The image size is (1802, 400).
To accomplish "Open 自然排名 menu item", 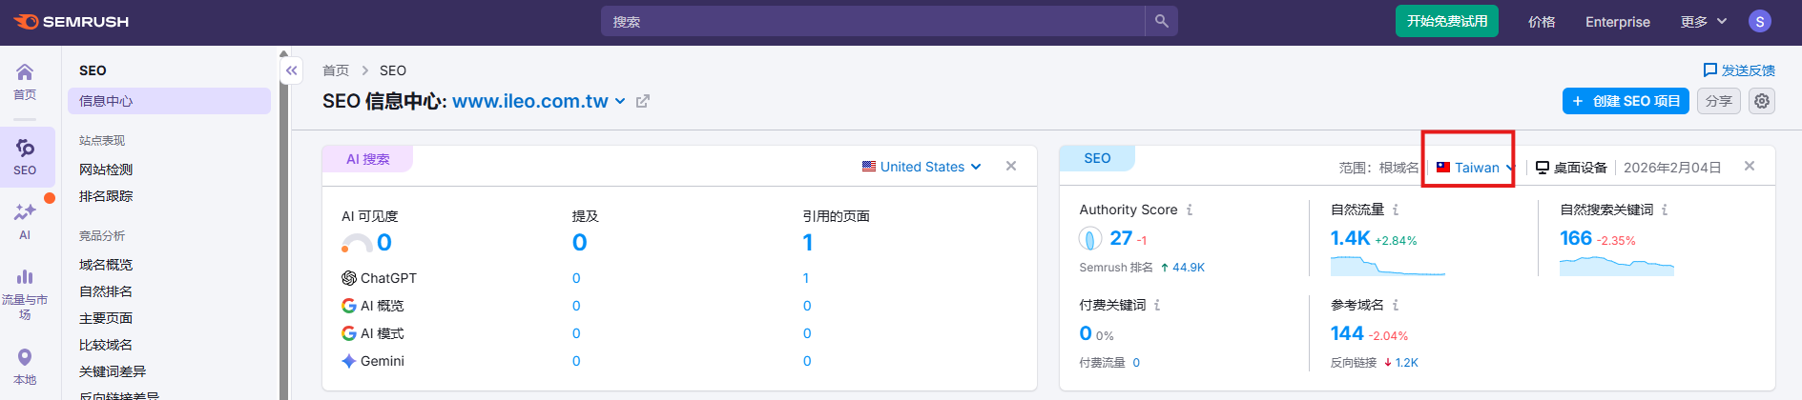I will coord(106,291).
